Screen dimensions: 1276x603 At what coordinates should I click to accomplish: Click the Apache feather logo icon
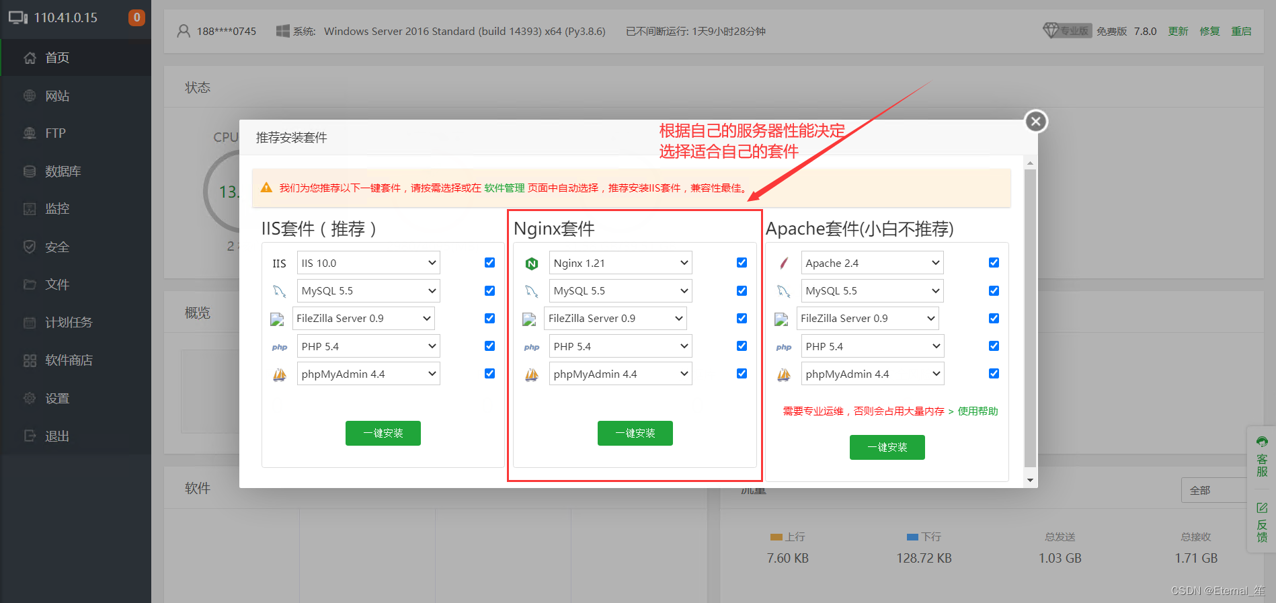coord(784,264)
